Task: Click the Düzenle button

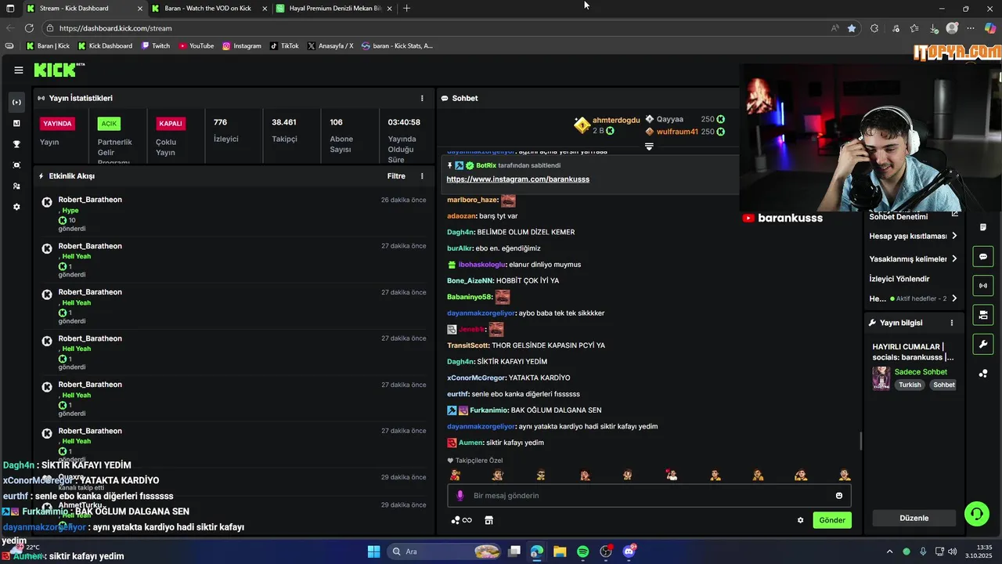Action: [x=914, y=518]
